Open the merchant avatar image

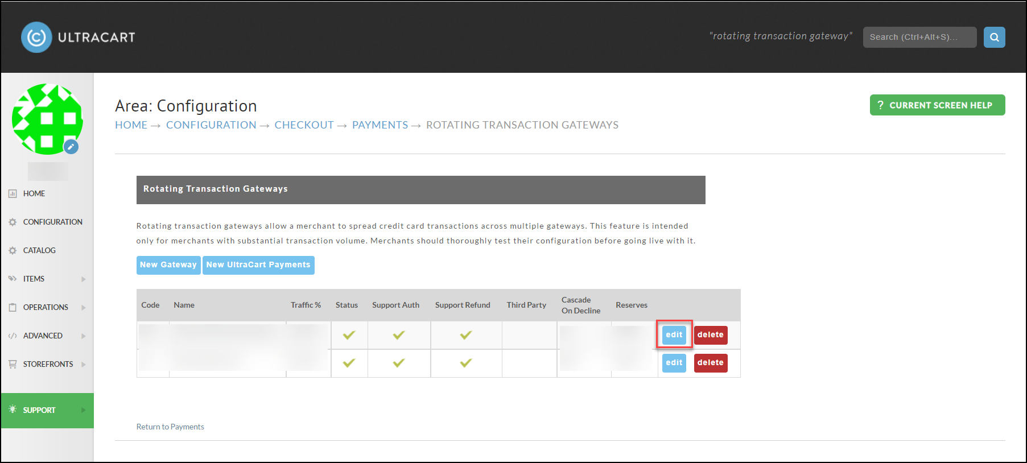[47, 119]
